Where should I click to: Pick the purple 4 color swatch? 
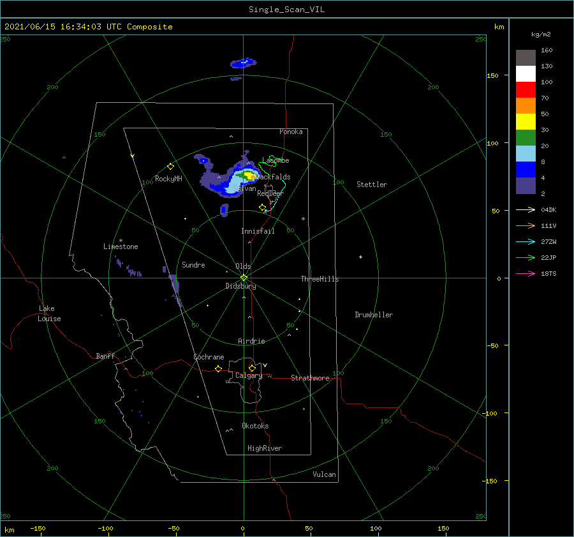[526, 185]
